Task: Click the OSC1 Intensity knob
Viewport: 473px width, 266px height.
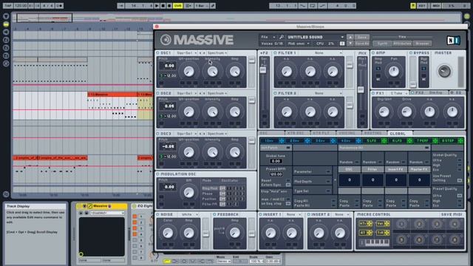Action: point(213,72)
